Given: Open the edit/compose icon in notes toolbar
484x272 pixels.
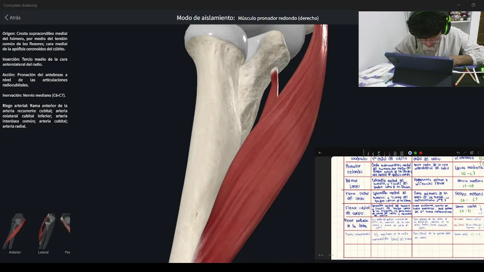Looking at the screenshot, I should coord(472,153).
